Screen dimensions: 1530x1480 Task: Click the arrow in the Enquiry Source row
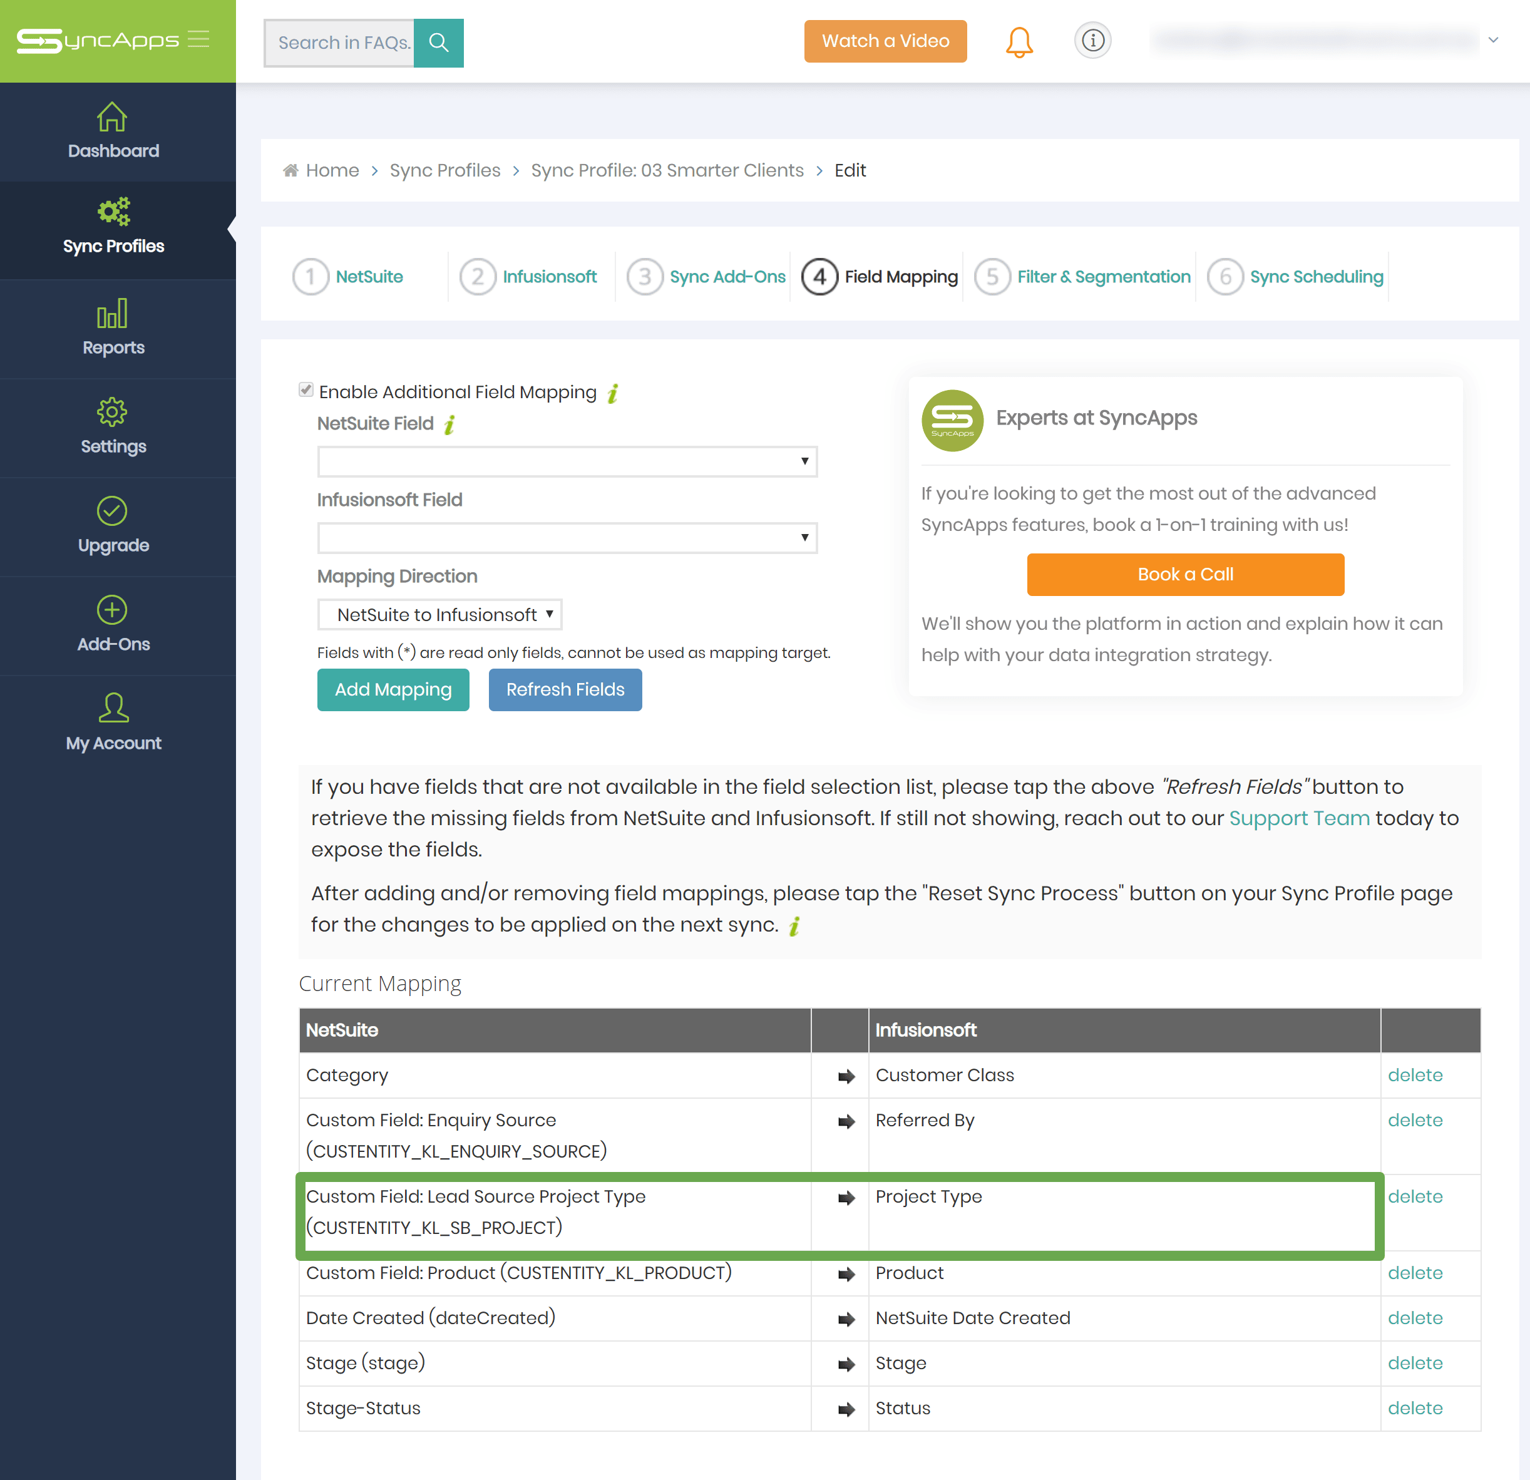(x=846, y=1122)
